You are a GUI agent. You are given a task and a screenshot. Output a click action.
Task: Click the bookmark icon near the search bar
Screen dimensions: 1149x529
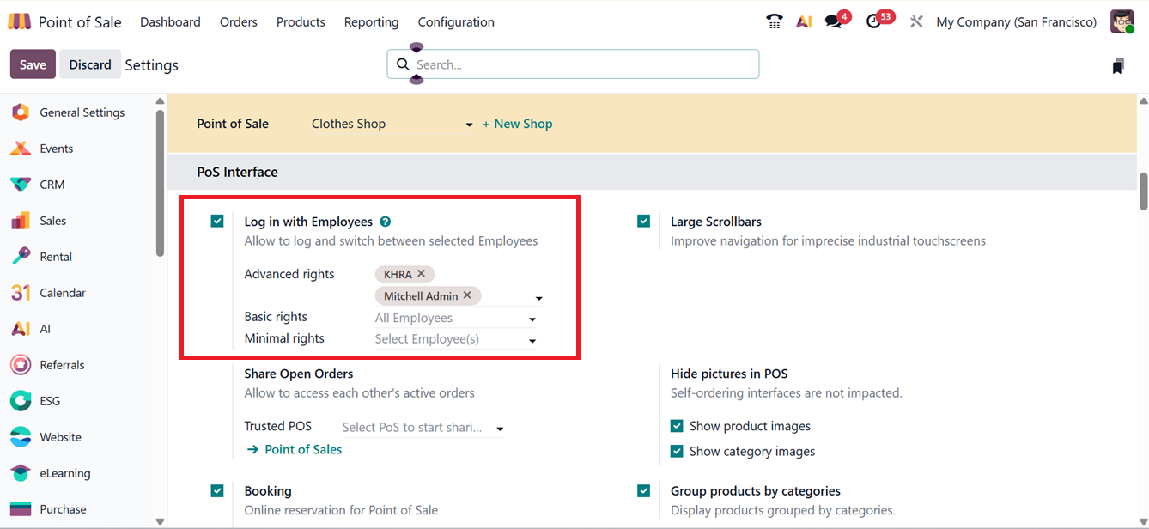[1117, 66]
